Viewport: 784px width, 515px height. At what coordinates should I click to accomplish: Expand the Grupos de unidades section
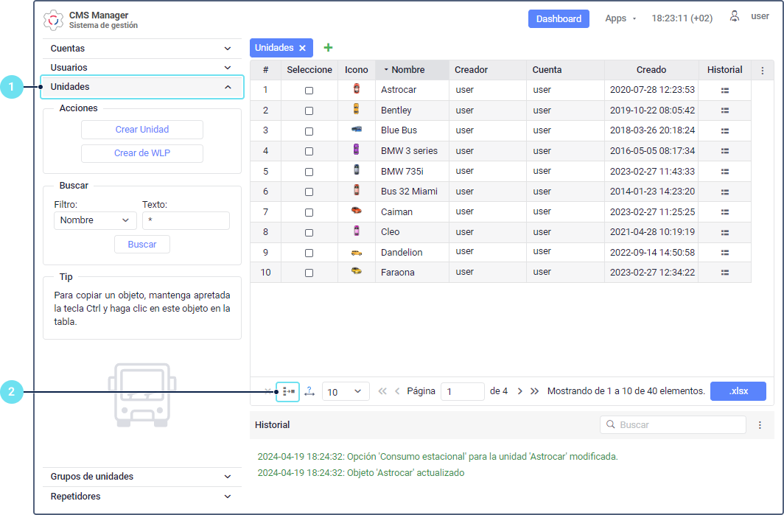pos(142,477)
